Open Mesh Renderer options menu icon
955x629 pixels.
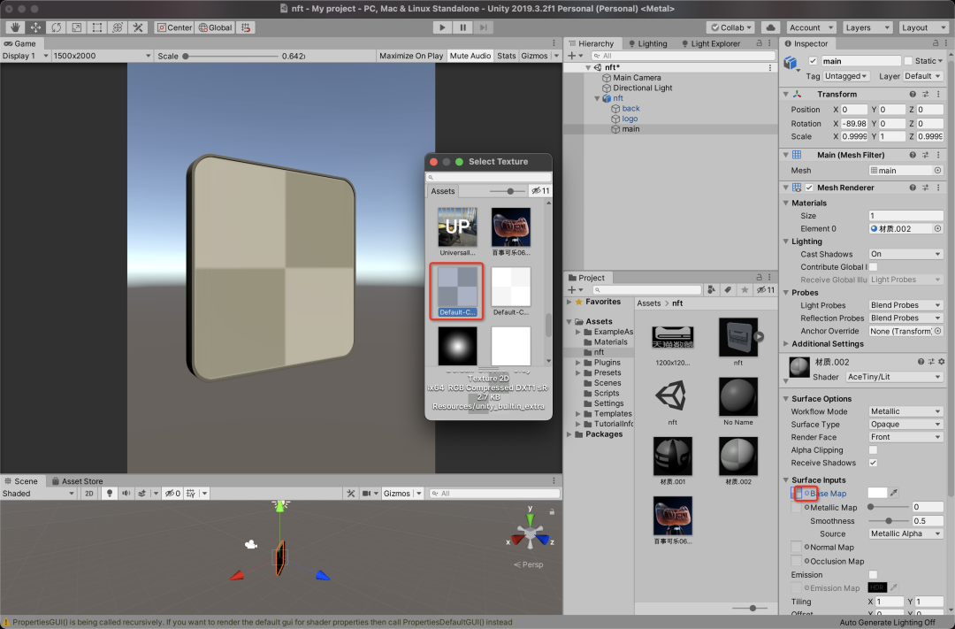(x=938, y=188)
